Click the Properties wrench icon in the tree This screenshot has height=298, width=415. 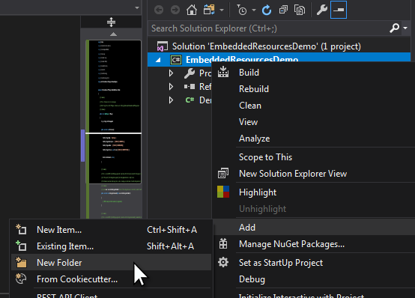pos(190,73)
